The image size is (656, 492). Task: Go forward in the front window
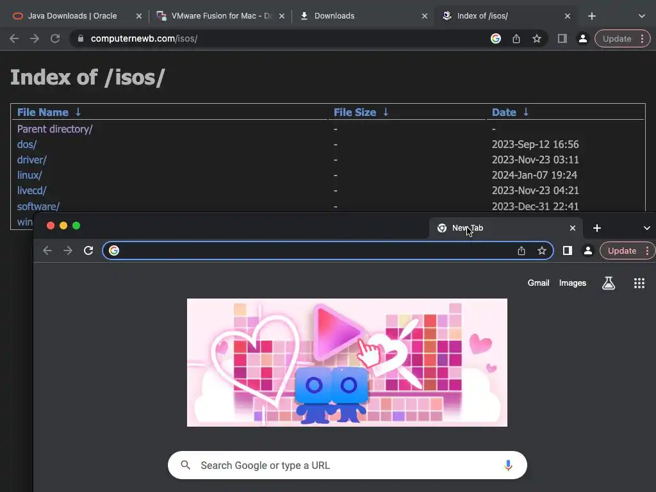tap(68, 250)
